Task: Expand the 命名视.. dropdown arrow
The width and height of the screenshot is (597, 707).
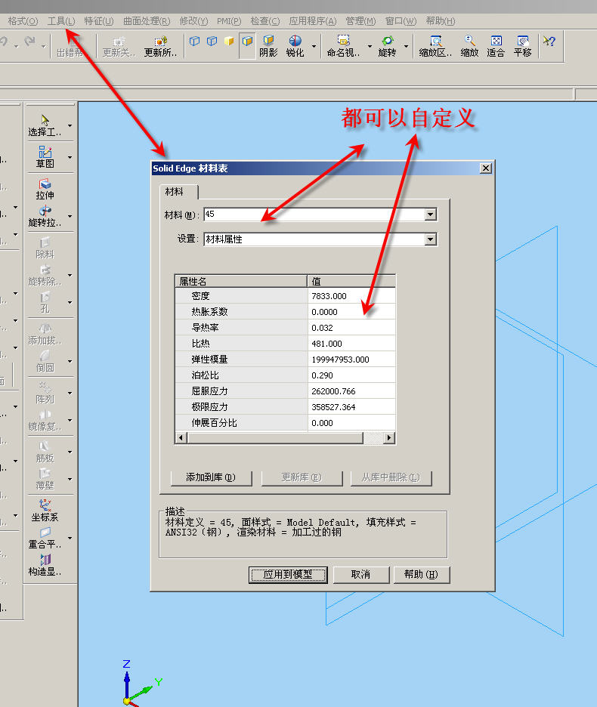Action: click(x=370, y=46)
